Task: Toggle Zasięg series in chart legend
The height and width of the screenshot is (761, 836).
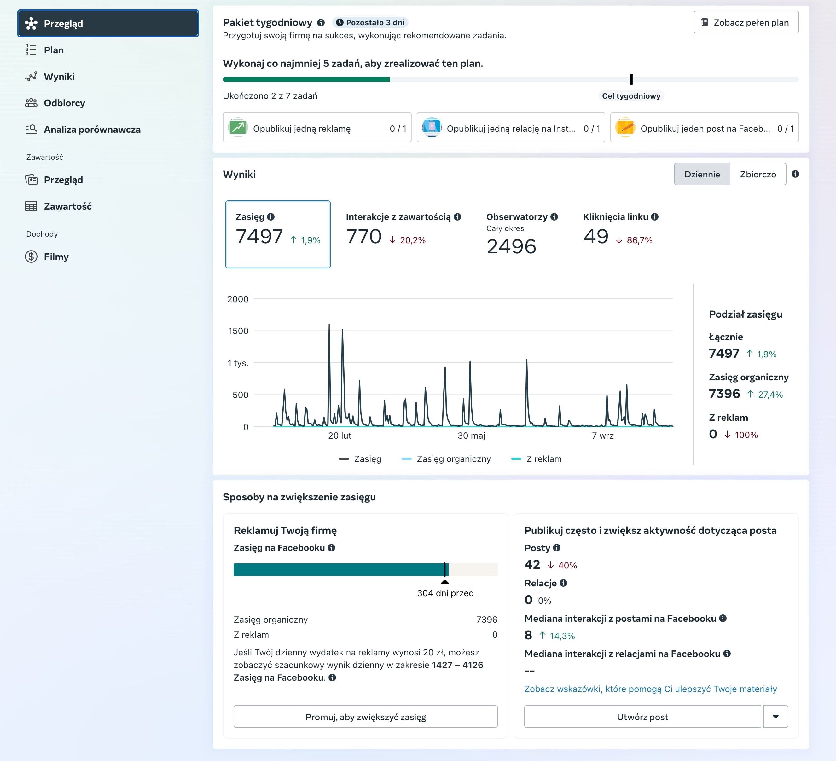Action: [x=360, y=459]
